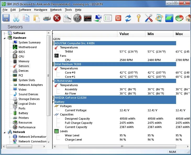Click the blue Refresh arrows toolbar icon

point(128,18)
